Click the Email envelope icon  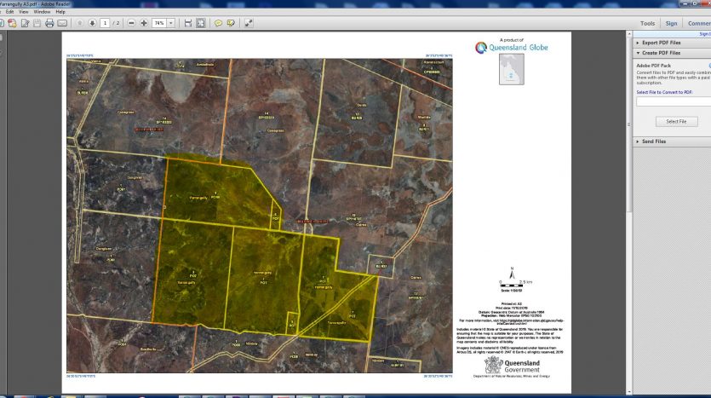[62, 23]
